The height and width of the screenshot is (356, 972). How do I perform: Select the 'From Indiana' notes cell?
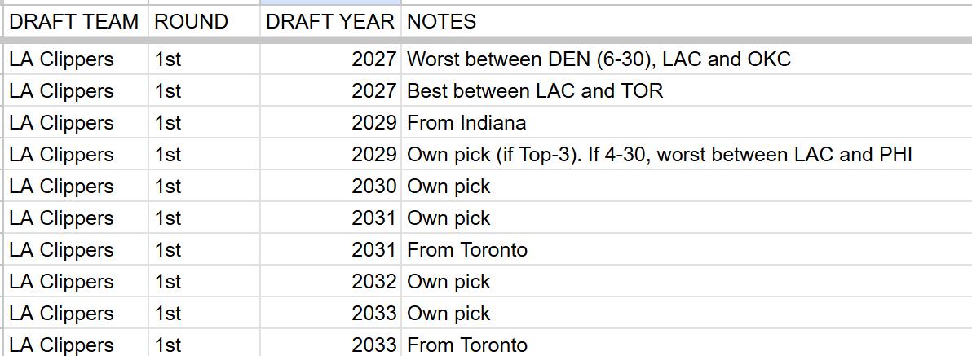[x=687, y=122]
